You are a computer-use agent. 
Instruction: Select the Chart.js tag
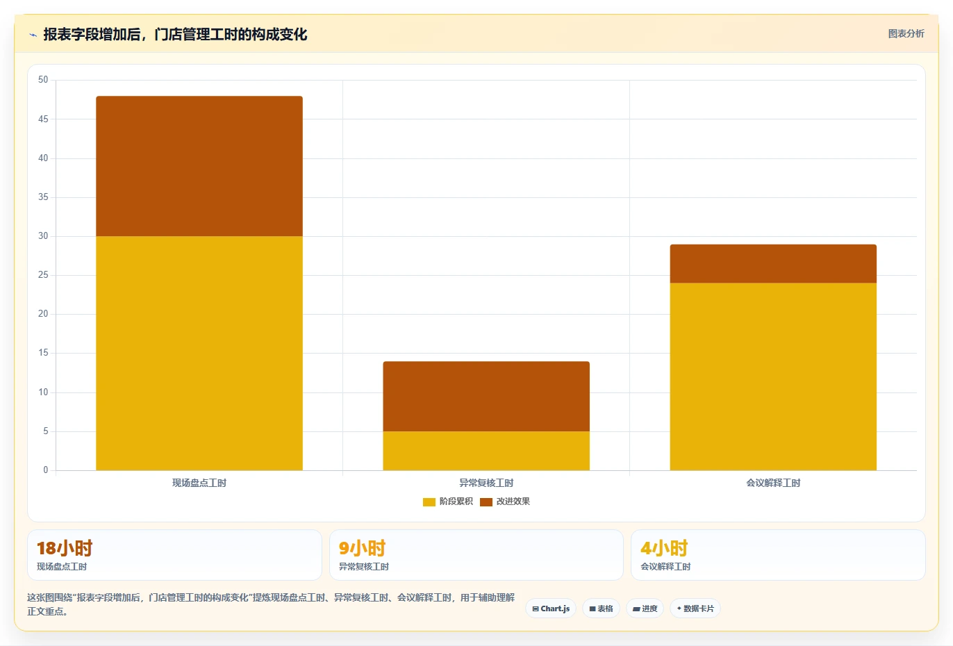(x=551, y=608)
